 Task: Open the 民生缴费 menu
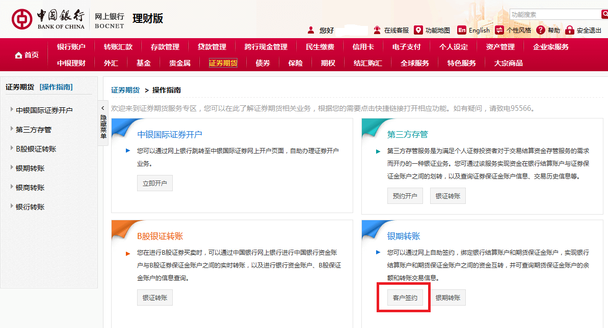tap(320, 47)
